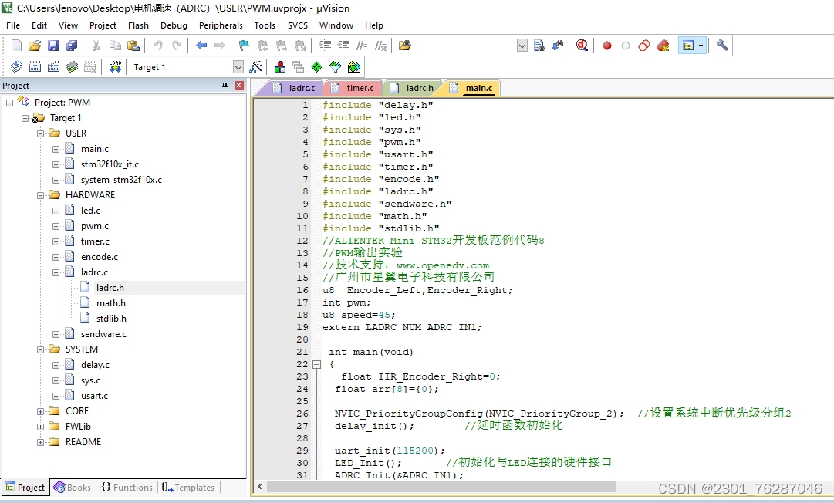Insert a bookmark with the flag icon

(244, 46)
